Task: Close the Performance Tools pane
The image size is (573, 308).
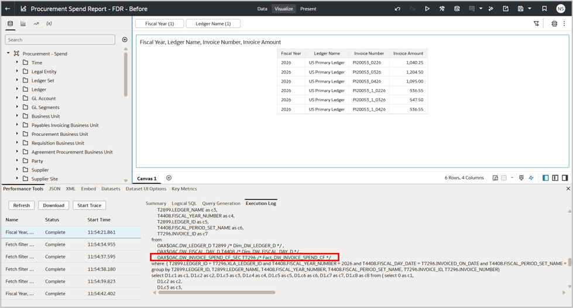Action: [568, 189]
